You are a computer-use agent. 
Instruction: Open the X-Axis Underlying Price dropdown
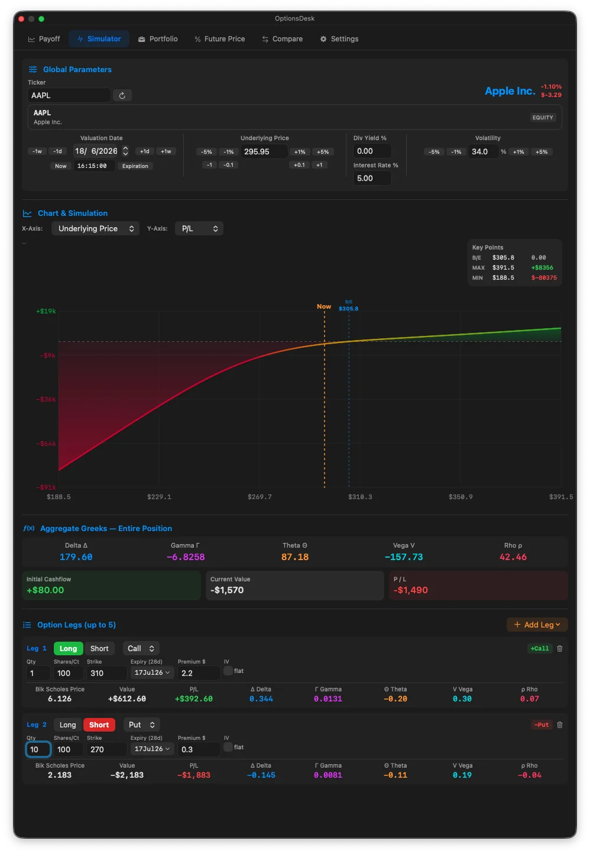95,228
